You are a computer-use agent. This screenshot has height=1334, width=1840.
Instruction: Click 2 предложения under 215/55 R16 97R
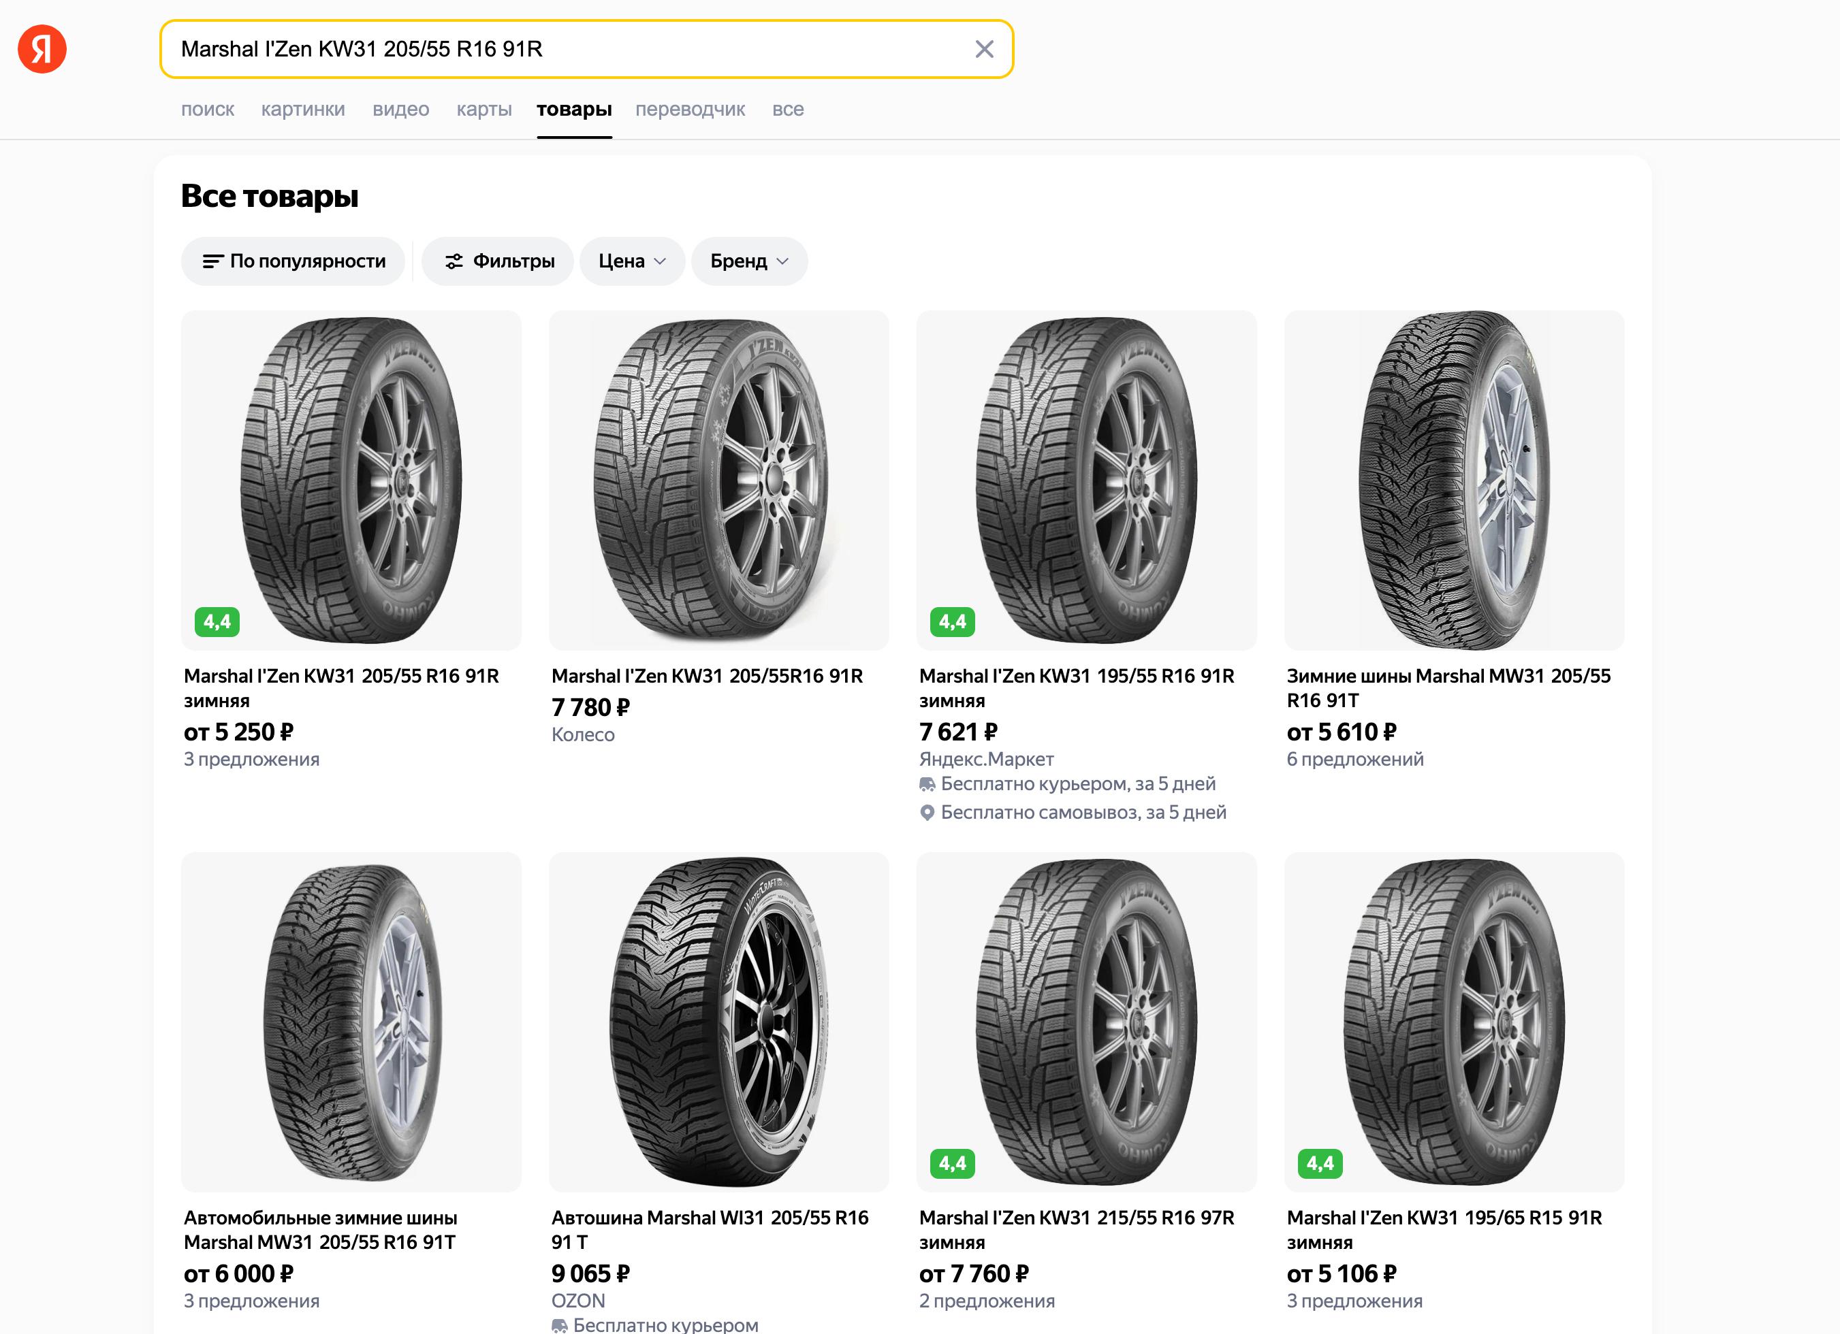point(987,1301)
